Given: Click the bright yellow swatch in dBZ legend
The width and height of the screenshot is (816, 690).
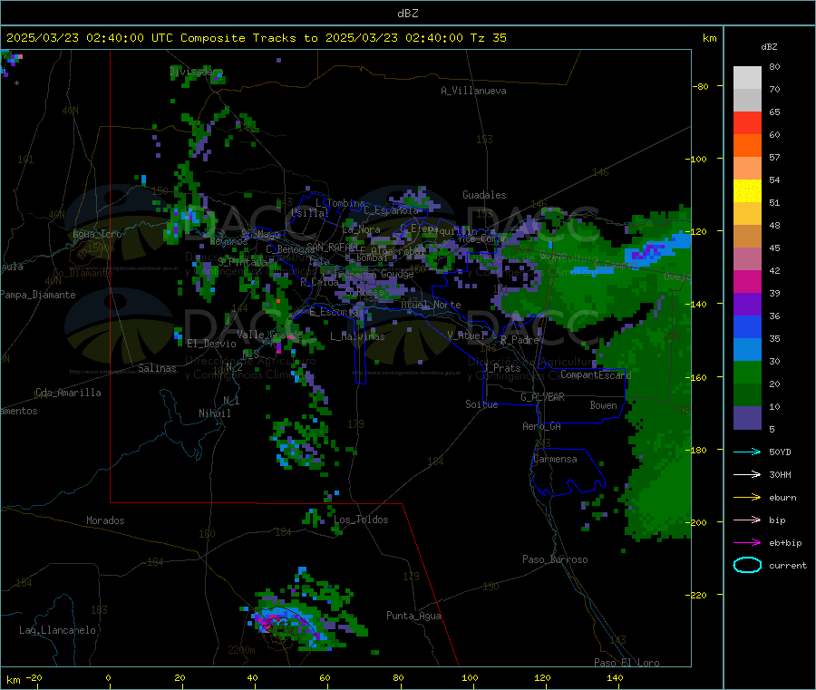Looking at the screenshot, I should [x=747, y=191].
